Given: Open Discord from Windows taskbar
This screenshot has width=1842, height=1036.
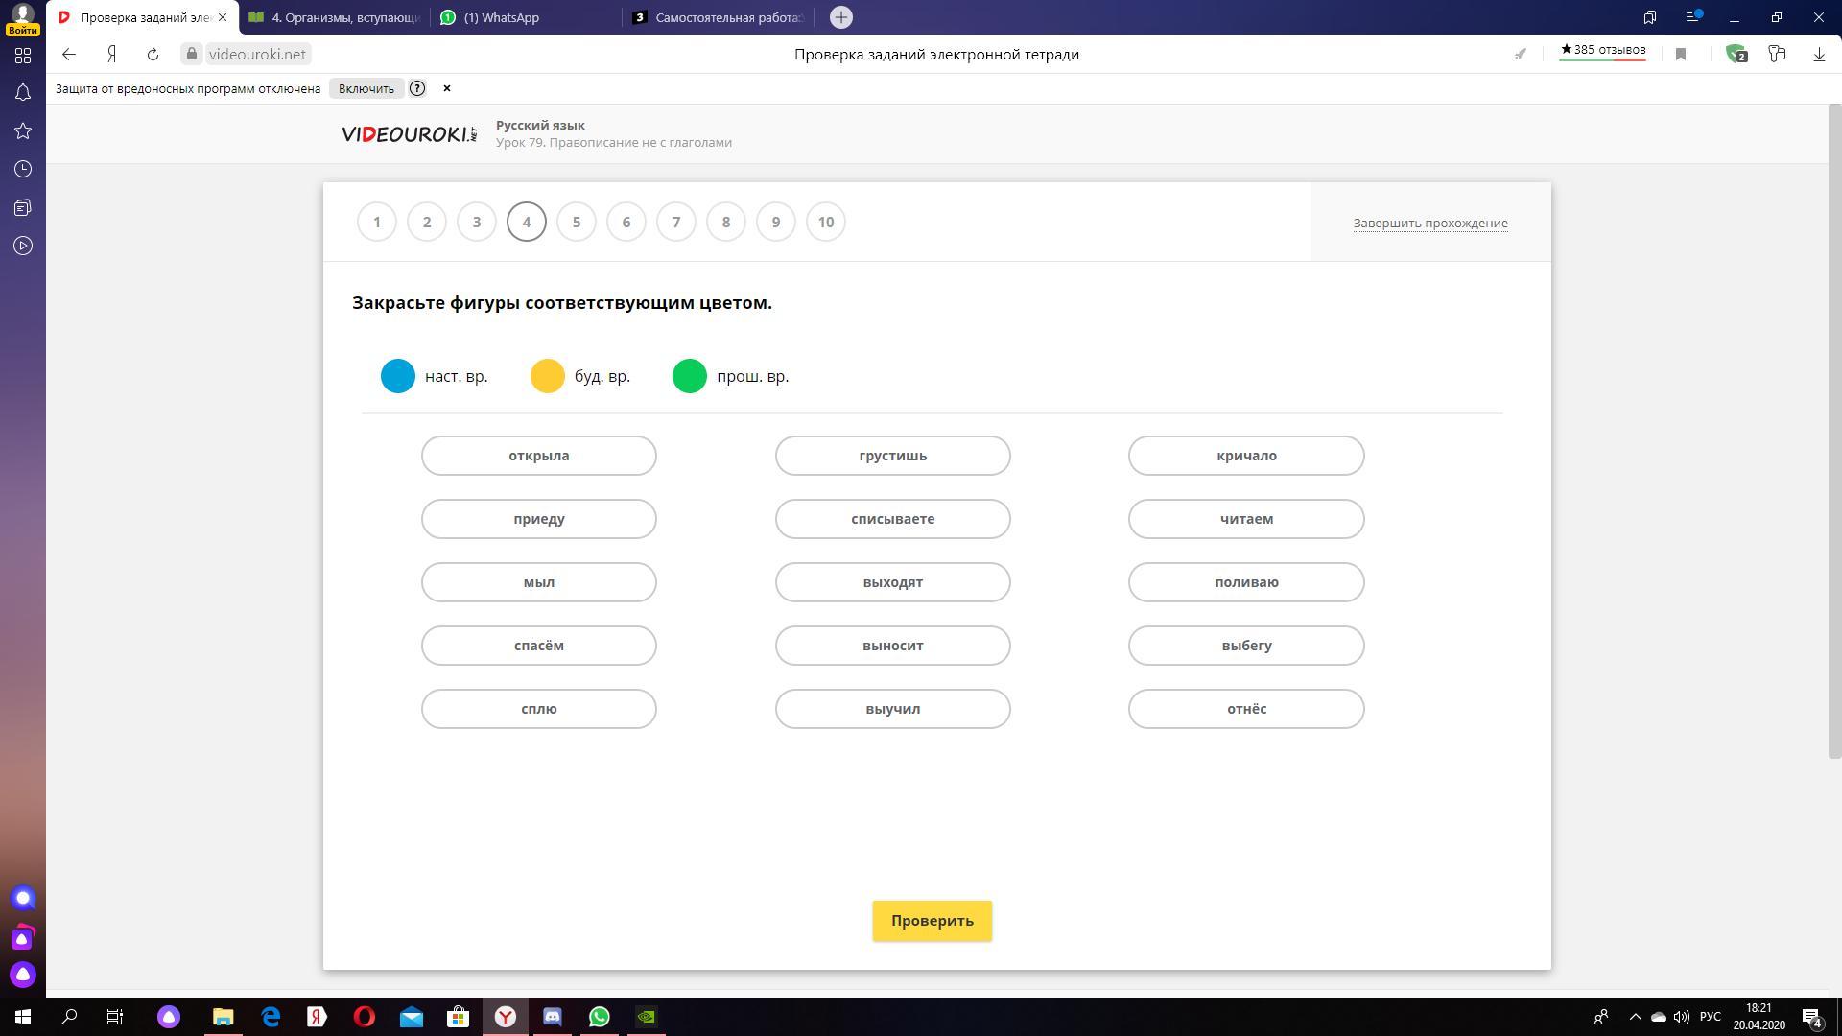Looking at the screenshot, I should coord(553,1017).
